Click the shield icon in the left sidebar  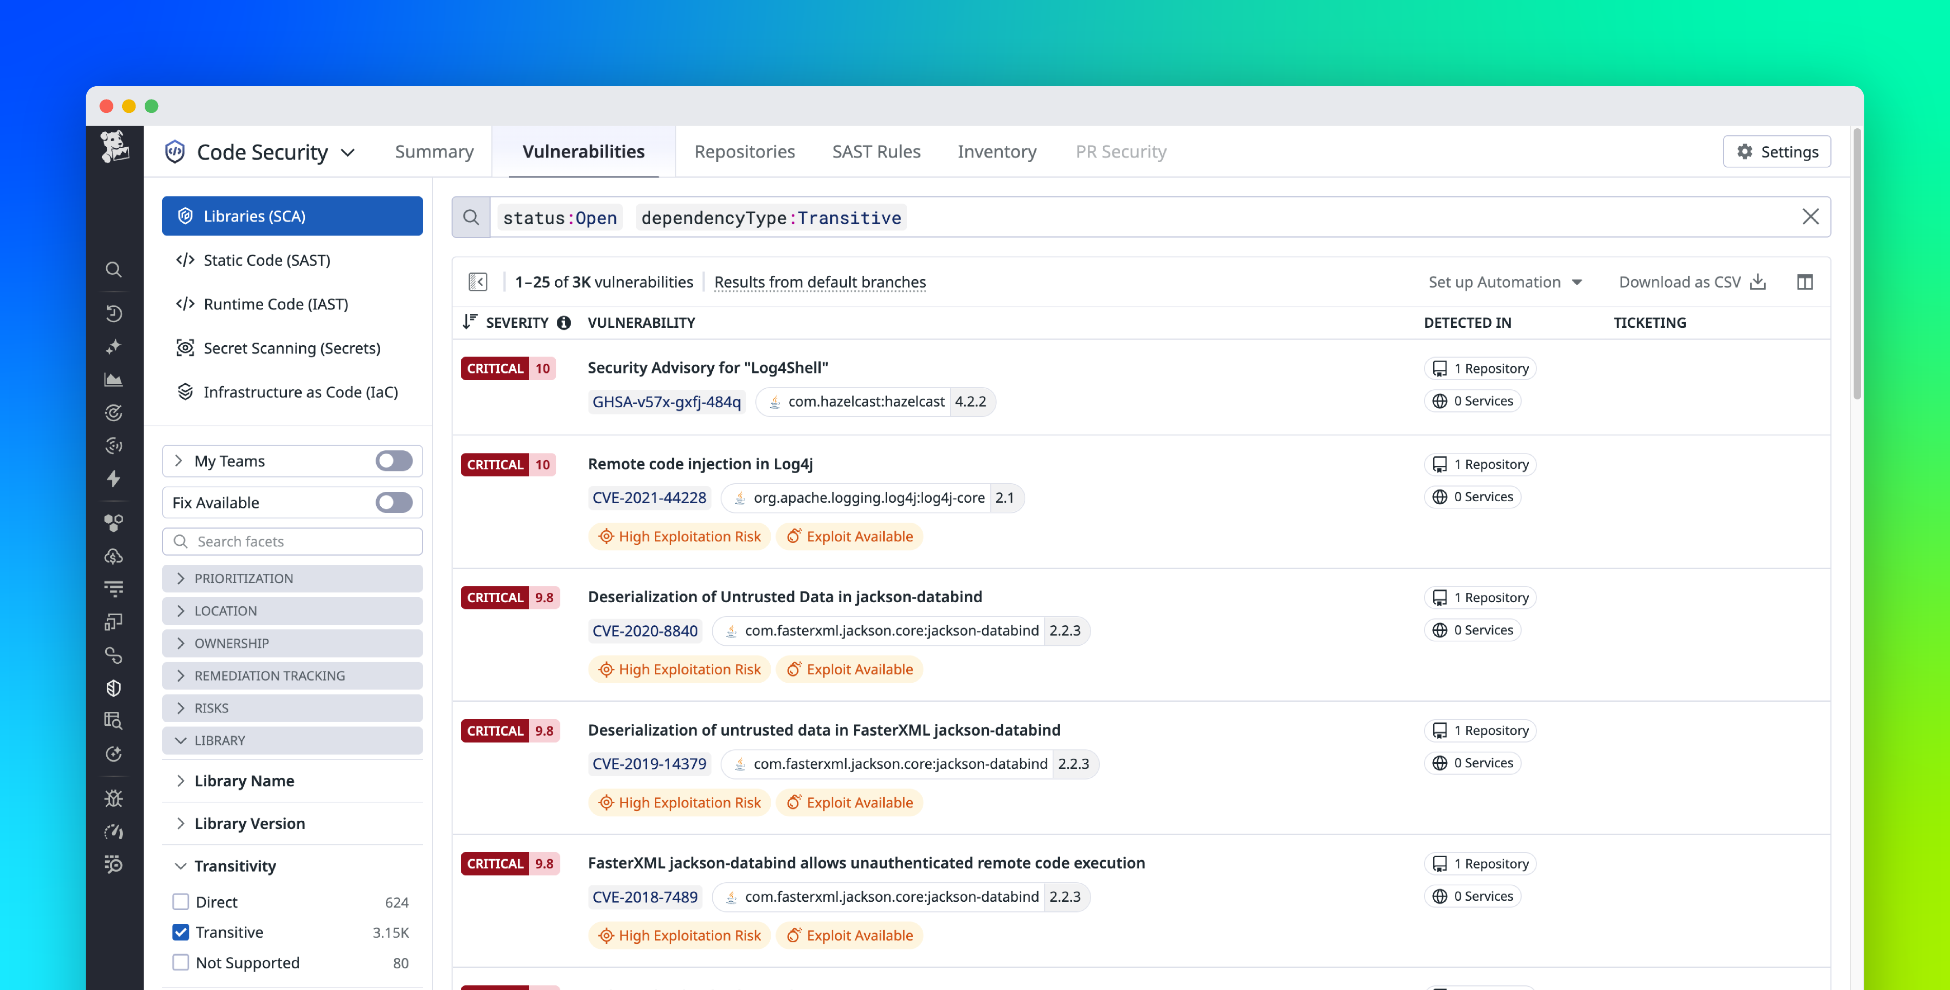coord(114,688)
